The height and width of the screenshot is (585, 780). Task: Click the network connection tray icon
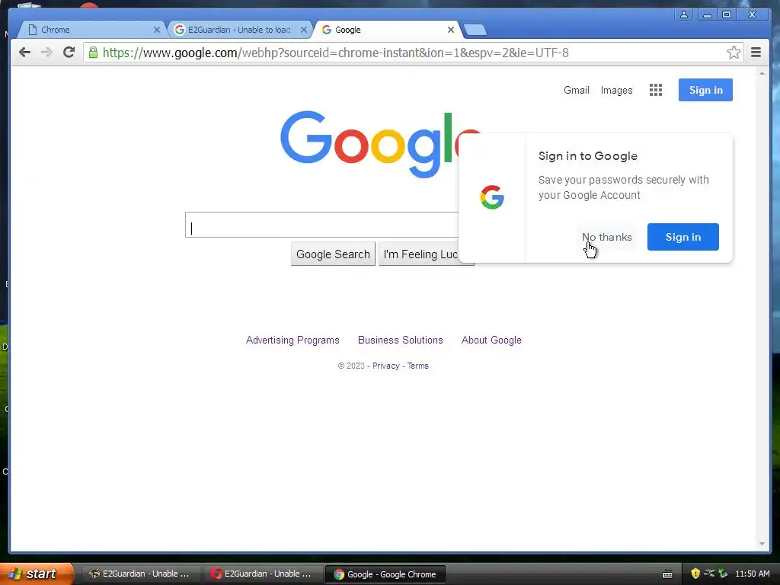pos(710,574)
